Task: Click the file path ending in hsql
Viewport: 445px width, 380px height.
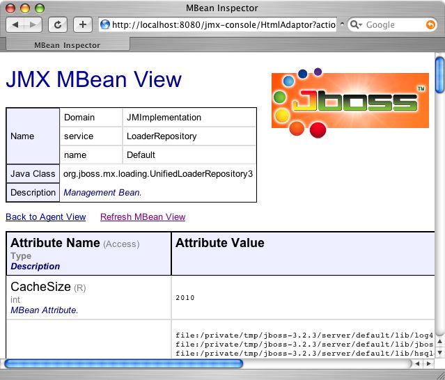Action: [304, 354]
